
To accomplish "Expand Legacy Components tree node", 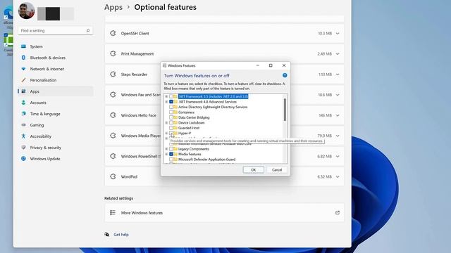I will coord(166,149).
